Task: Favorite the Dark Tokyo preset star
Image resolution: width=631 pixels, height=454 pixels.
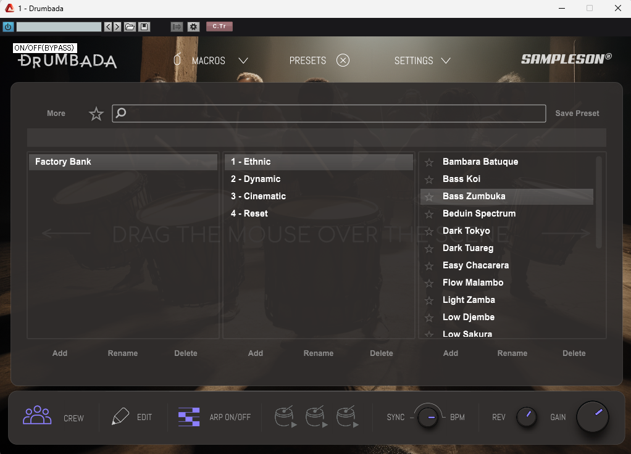Action: coord(429,231)
